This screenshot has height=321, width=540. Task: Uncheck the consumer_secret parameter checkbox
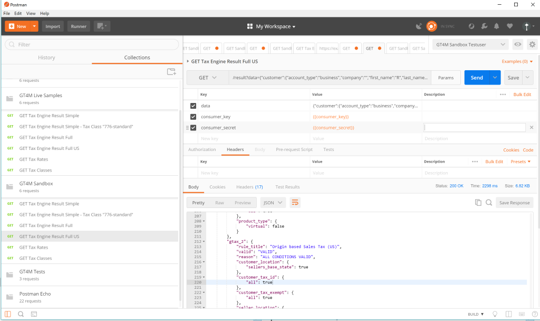pyautogui.click(x=193, y=128)
